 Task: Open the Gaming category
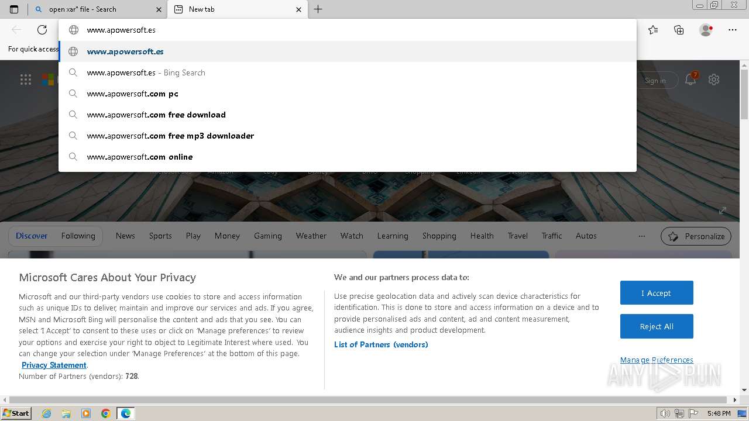[268, 236]
